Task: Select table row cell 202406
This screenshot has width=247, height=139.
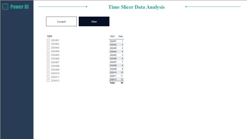Action: point(113,58)
